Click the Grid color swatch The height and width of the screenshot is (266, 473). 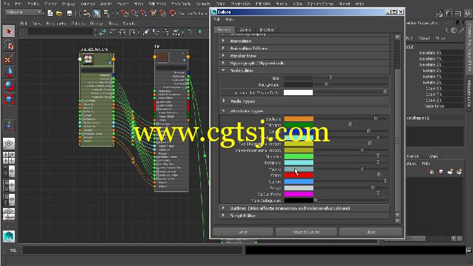[x=298, y=78]
